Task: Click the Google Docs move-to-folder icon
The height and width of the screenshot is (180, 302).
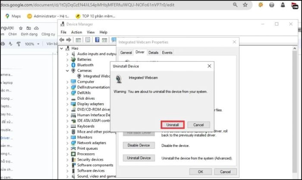Action: (x=29, y=28)
